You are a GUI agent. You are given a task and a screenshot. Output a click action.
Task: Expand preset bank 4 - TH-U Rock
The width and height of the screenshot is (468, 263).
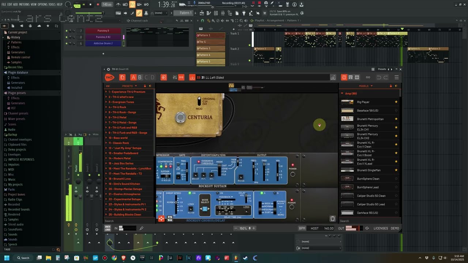[x=106, y=107]
